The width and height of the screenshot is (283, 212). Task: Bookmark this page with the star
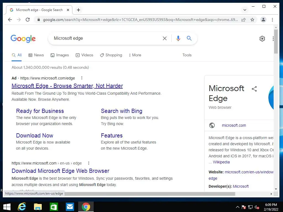(252, 20)
